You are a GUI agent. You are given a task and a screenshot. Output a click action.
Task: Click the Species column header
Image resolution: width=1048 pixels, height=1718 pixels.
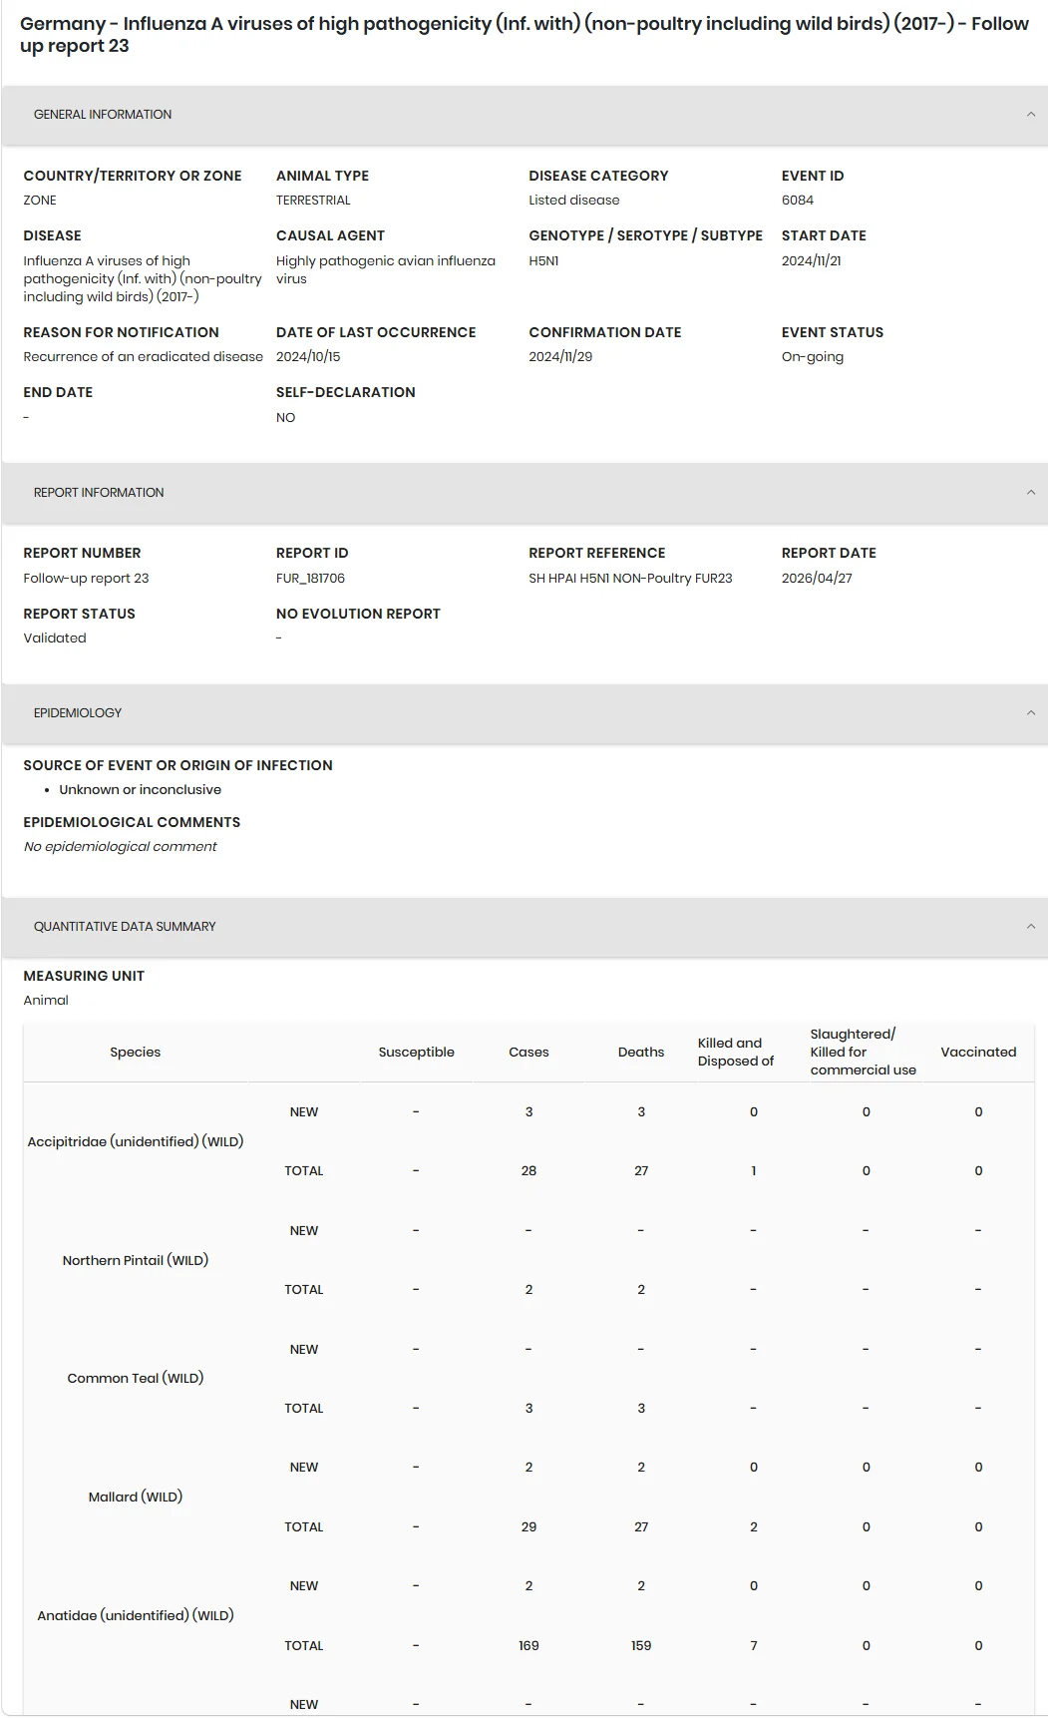(x=136, y=1053)
